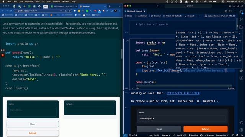Click Cell 2 of 3 in status bar
This screenshot has width=245, height=137.
coord(181,135)
